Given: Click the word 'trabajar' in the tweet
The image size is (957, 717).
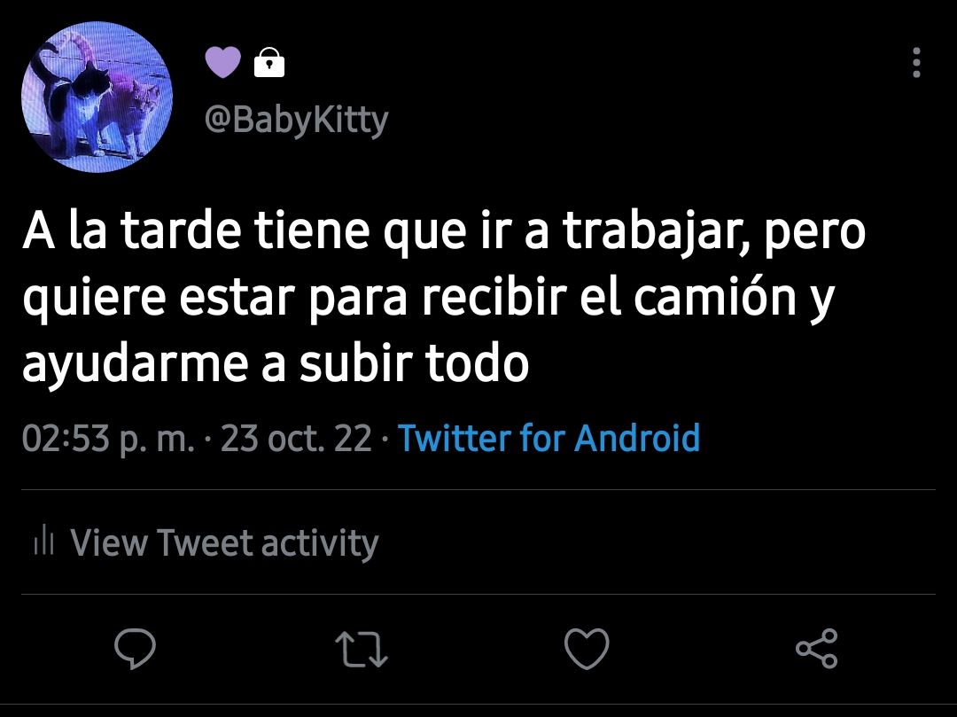Looking at the screenshot, I should coord(655,232).
